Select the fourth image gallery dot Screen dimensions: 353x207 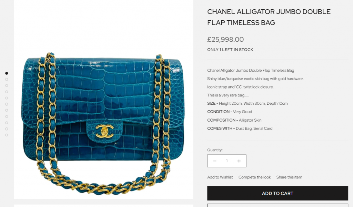tap(7, 92)
